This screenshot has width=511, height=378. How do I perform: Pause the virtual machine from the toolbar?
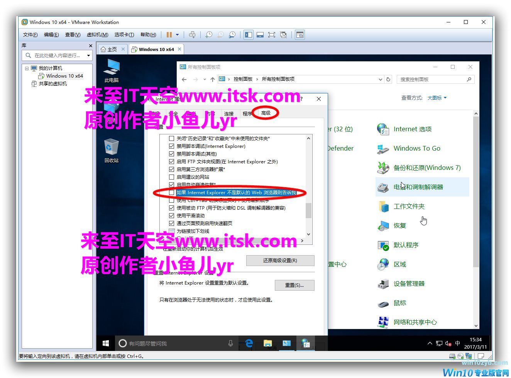coord(169,35)
